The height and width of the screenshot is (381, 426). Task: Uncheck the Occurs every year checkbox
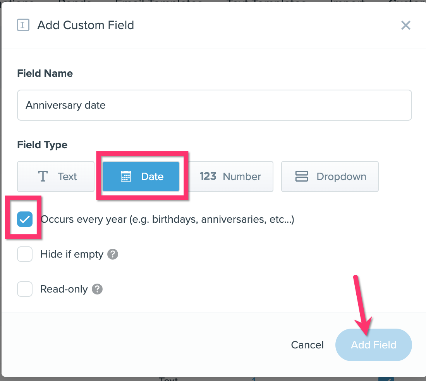(x=25, y=220)
